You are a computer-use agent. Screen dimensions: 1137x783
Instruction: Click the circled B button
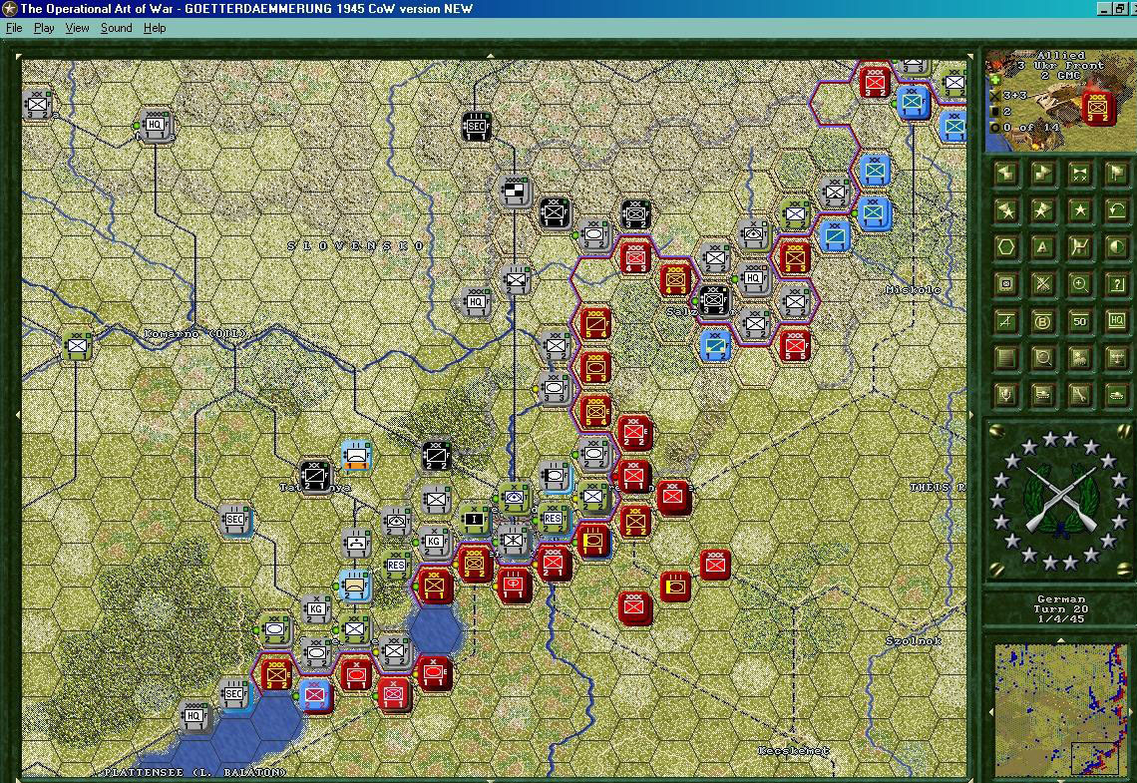tap(1042, 321)
